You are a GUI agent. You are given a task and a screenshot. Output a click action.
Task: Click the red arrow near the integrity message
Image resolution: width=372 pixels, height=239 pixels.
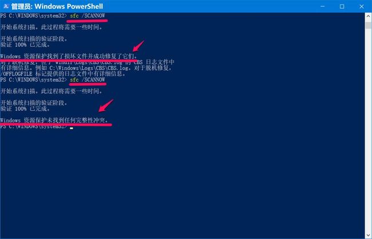pos(106,105)
